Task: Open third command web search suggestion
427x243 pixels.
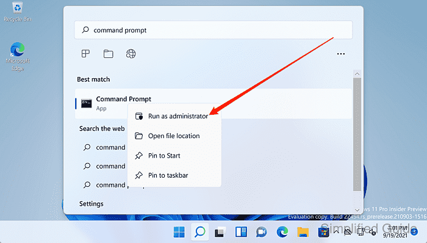Action: coord(104,185)
